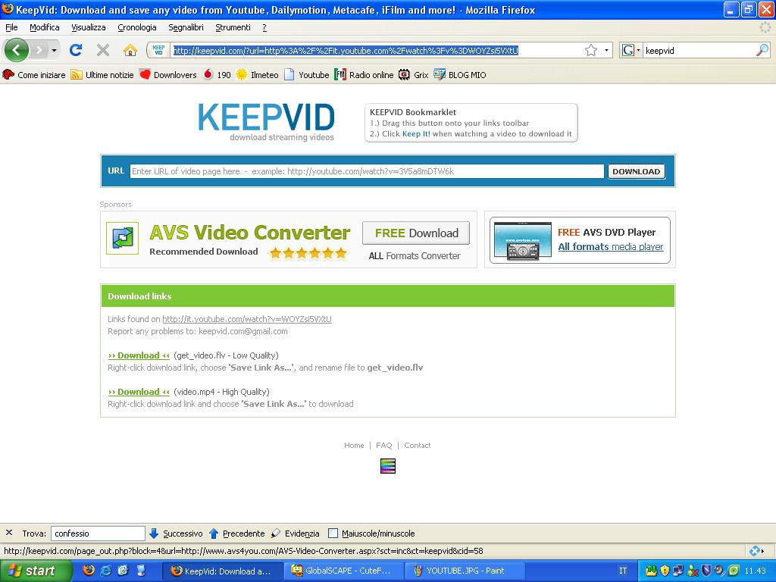Open the address bar URL history dropdown
This screenshot has width=776, height=582.
606,50
